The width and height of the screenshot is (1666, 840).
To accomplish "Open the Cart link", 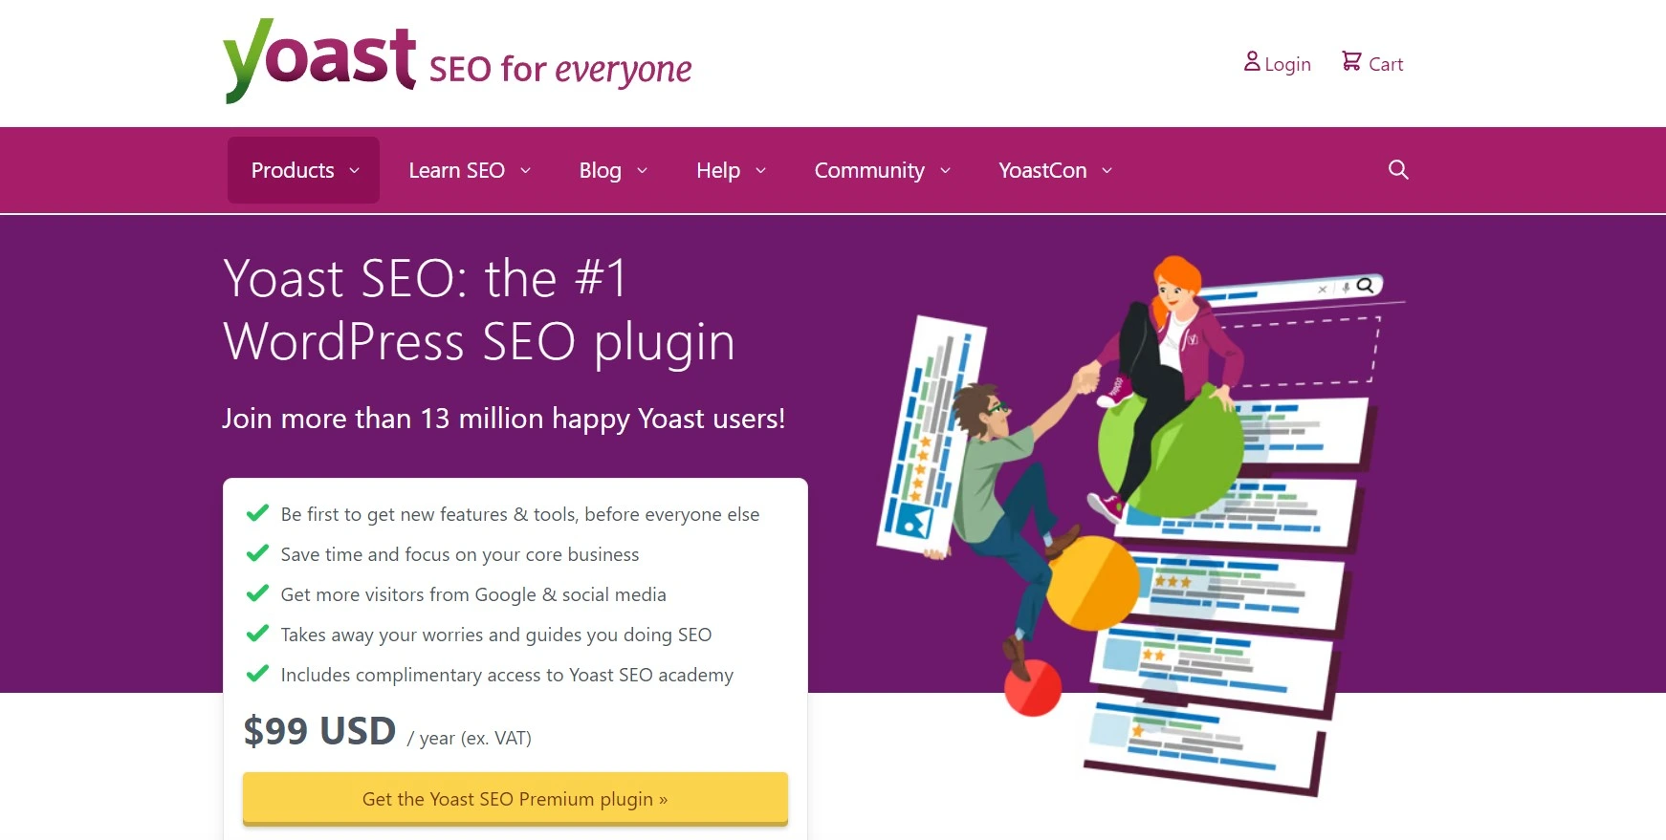I will click(x=1386, y=64).
